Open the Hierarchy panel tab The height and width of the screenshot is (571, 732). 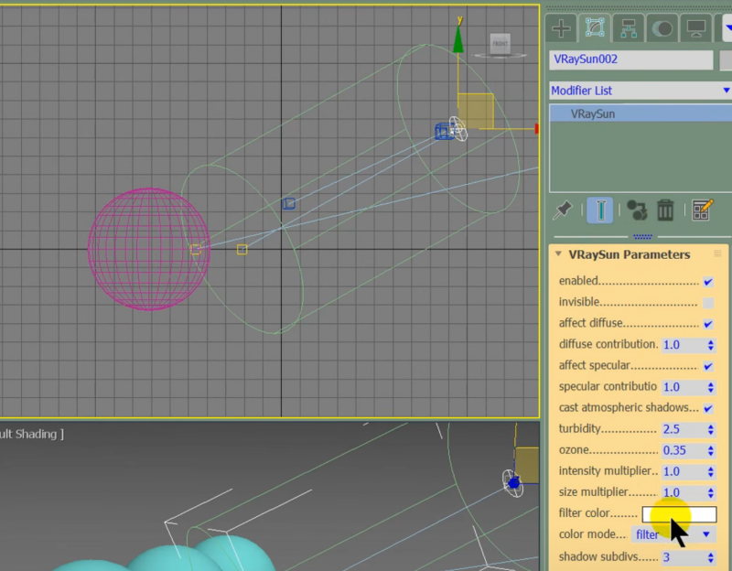point(628,27)
